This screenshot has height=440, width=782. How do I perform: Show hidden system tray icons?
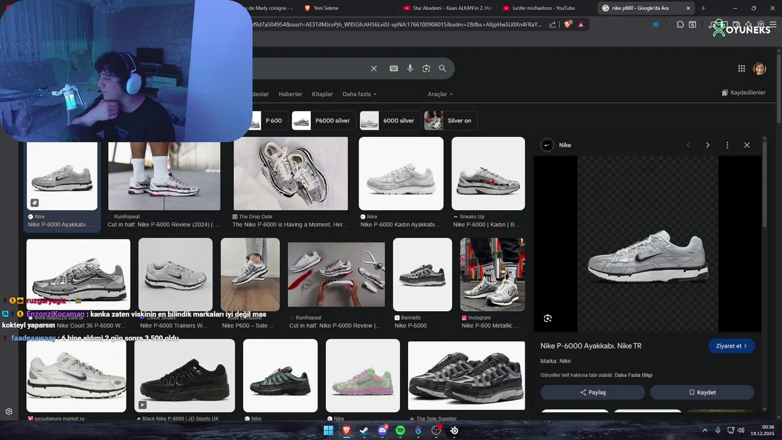[704, 430]
